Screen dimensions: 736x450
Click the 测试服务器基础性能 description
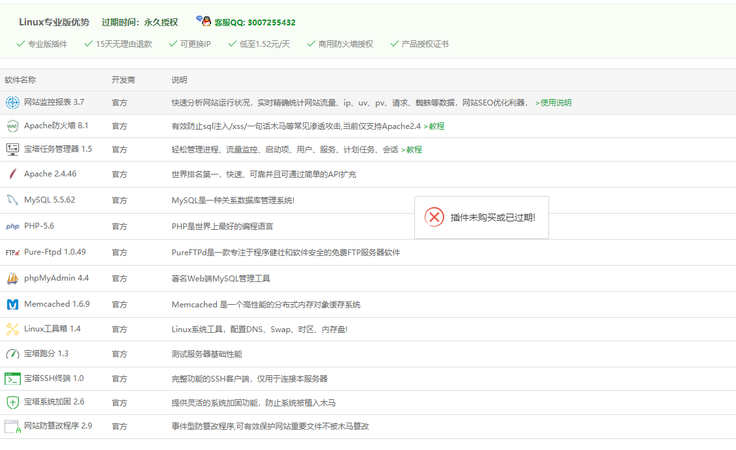[206, 354]
